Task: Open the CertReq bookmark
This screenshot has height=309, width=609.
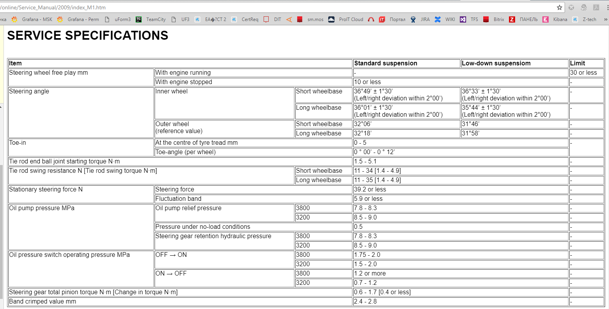Action: 245,19
